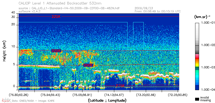Click the '(Latitude ; Longitude)' axis title

(x=107, y=100)
